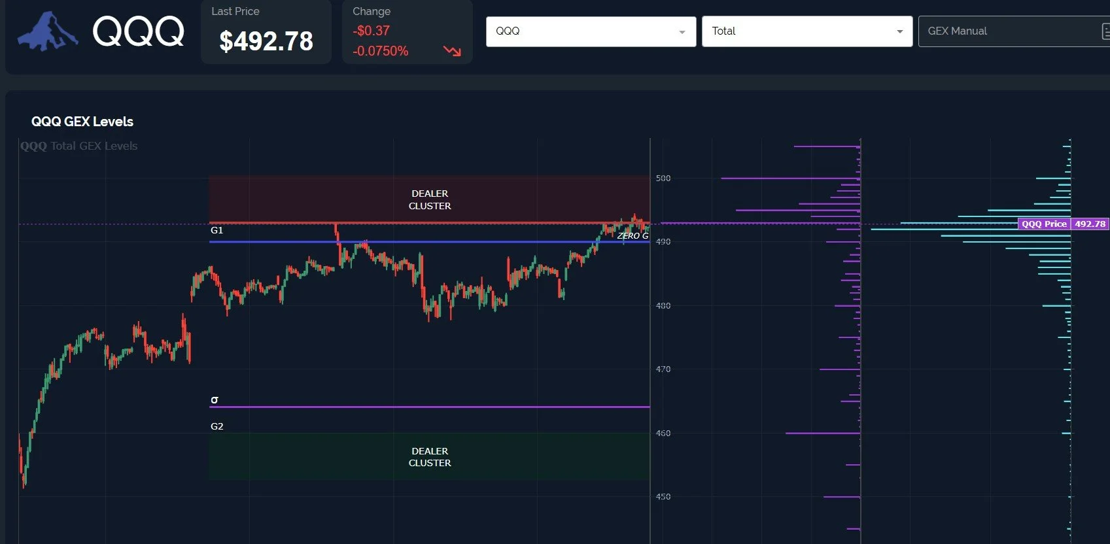Open the GEX Manual field
Screen dimensions: 1110x544
click(x=1014, y=31)
